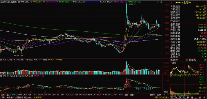The image size is (207, 99).
Task: Open the 更多 indicators list
Action: [x=126, y=95]
